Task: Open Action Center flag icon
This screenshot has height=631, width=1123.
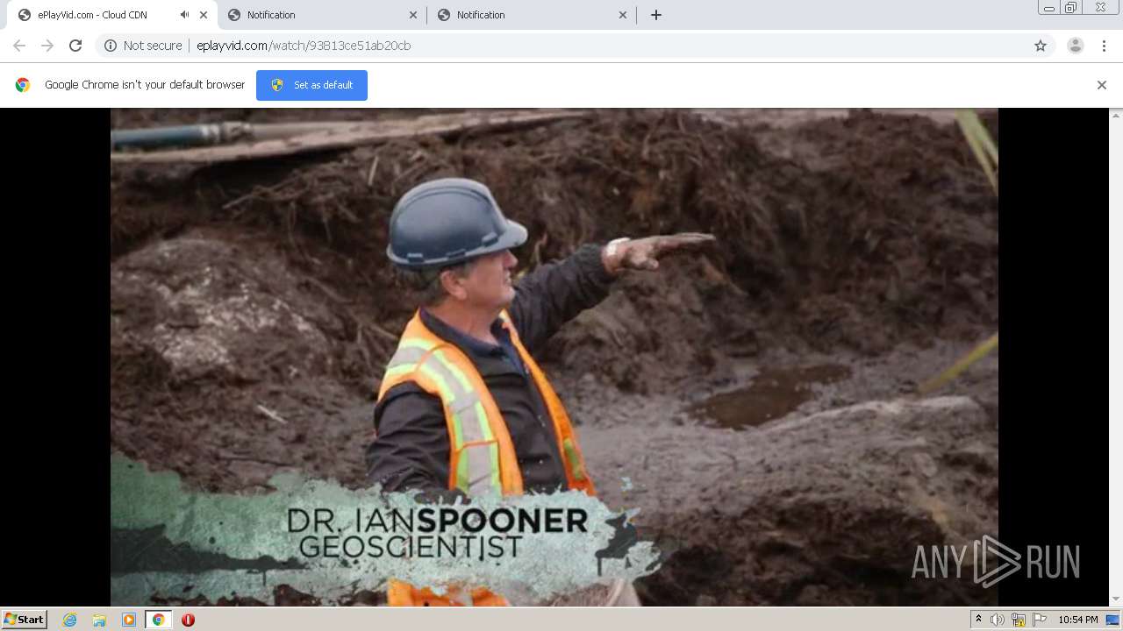Action: [1040, 620]
